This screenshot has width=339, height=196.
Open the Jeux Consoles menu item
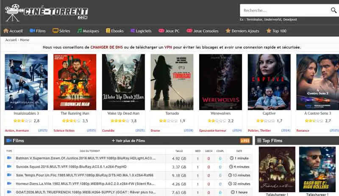point(203,31)
